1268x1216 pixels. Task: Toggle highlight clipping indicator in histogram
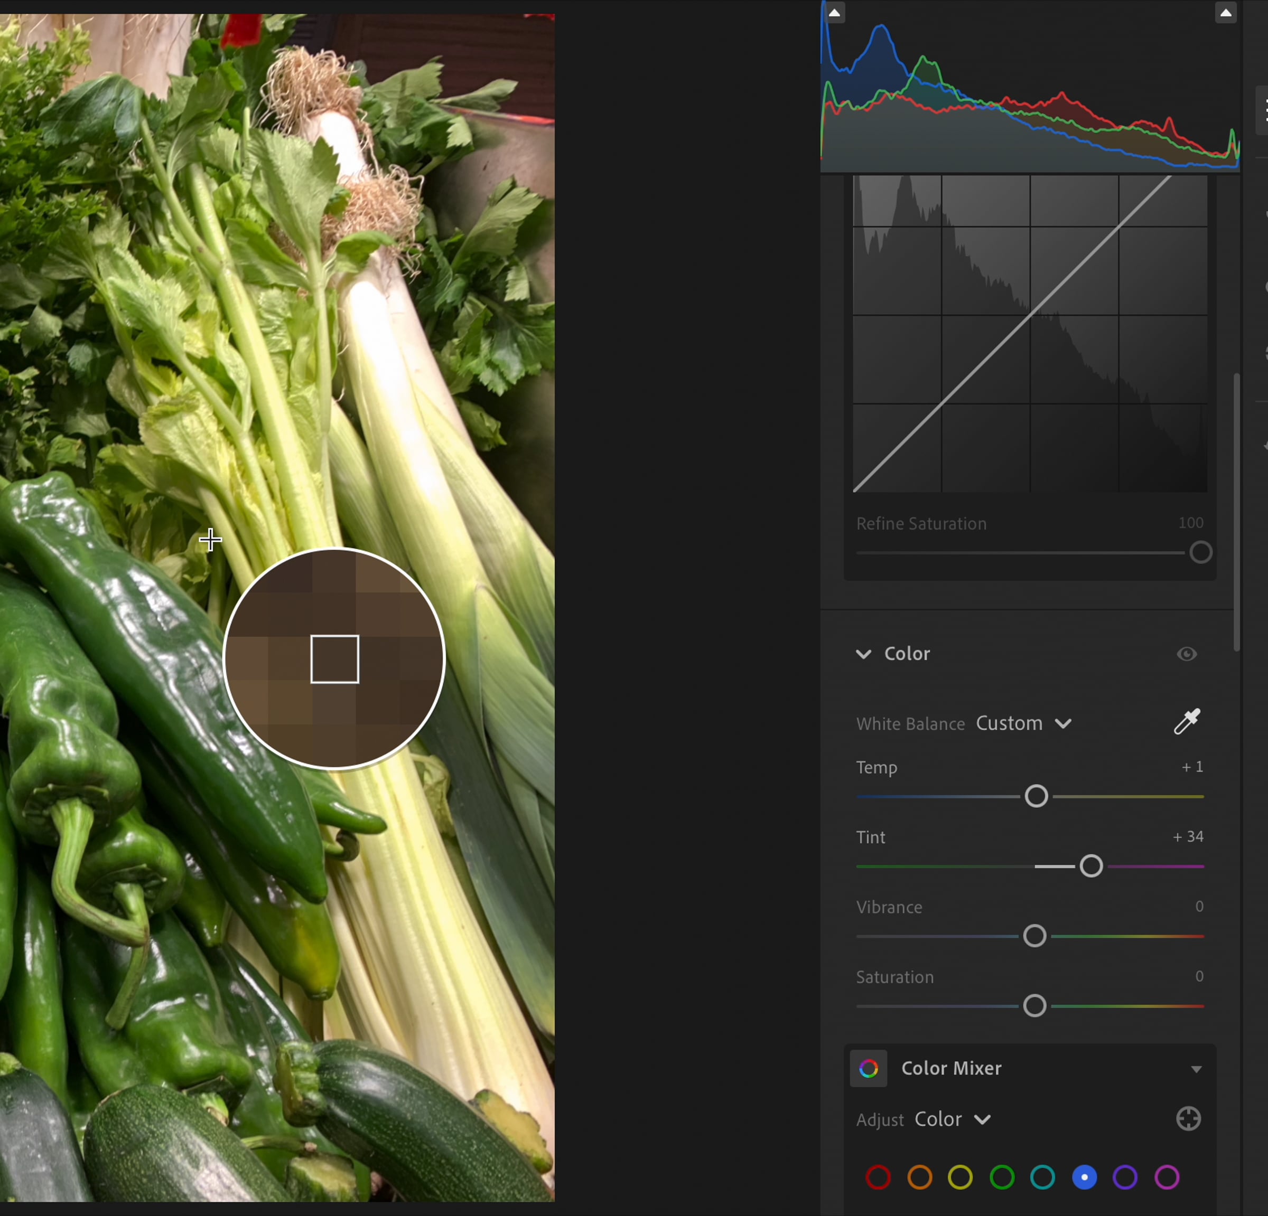point(1225,13)
